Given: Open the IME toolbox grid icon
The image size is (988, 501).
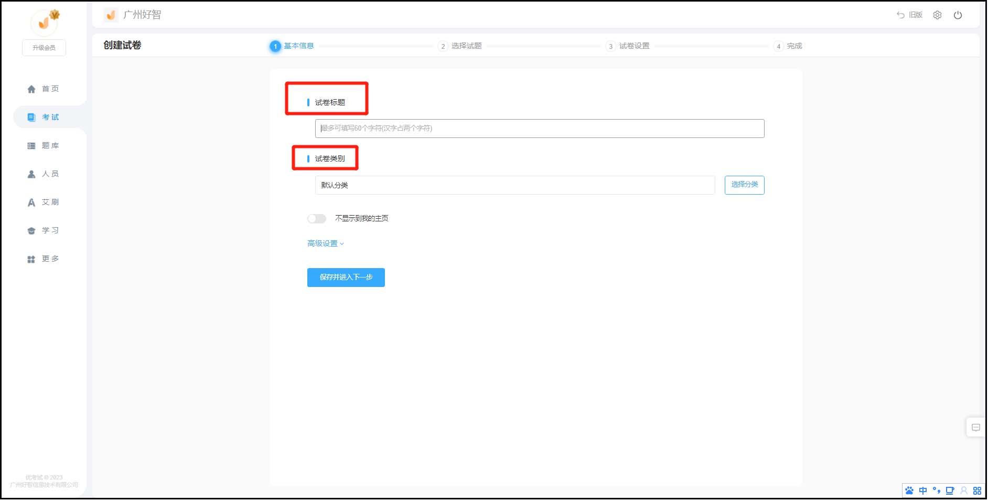Looking at the screenshot, I should [977, 491].
